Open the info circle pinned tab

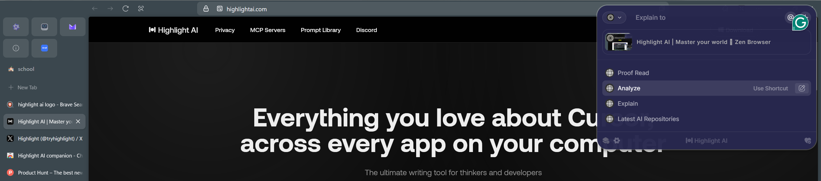(x=16, y=48)
